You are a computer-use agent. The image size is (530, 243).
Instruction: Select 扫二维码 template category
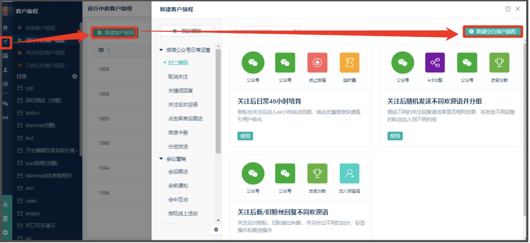[x=178, y=63]
